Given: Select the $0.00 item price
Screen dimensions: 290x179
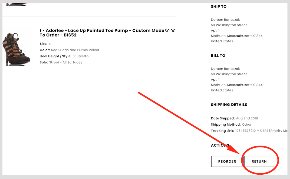Looking at the screenshot, I should tap(170, 31).
